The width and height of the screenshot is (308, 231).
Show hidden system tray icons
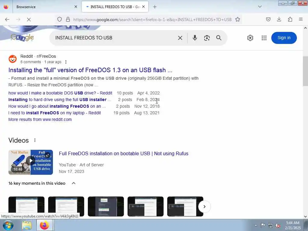pos(256,225)
